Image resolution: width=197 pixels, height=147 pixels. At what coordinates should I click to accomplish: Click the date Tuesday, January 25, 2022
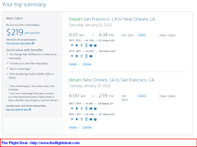[90, 86]
